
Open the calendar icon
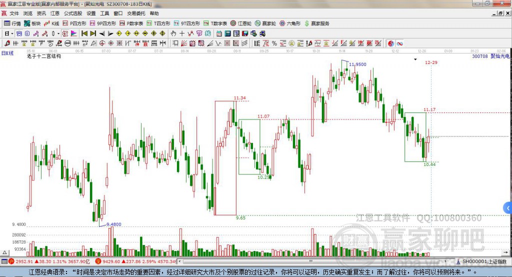(x=219, y=33)
